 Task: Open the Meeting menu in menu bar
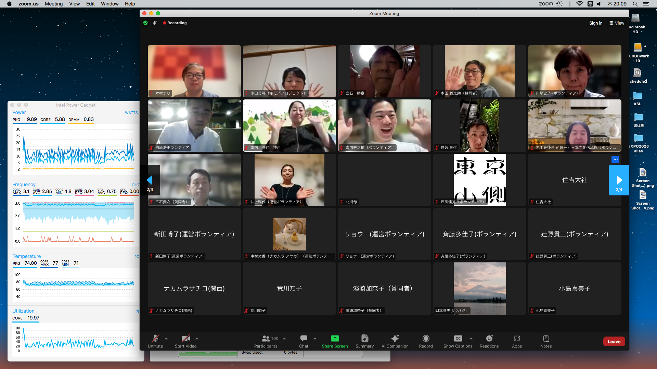pos(54,4)
